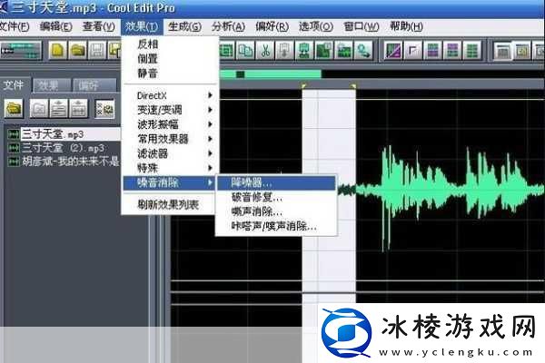Screen dimensions: 545x363
Task: Select file 胡彦斌-我的未来不是 in list
Action: 63,162
